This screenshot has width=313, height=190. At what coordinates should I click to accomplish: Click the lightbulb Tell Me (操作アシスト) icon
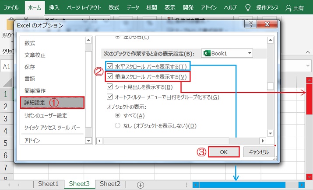coord(248,7)
